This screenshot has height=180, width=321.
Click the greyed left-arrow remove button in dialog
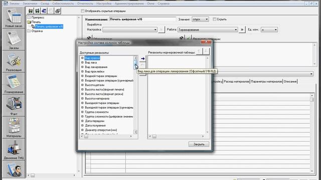142,65
